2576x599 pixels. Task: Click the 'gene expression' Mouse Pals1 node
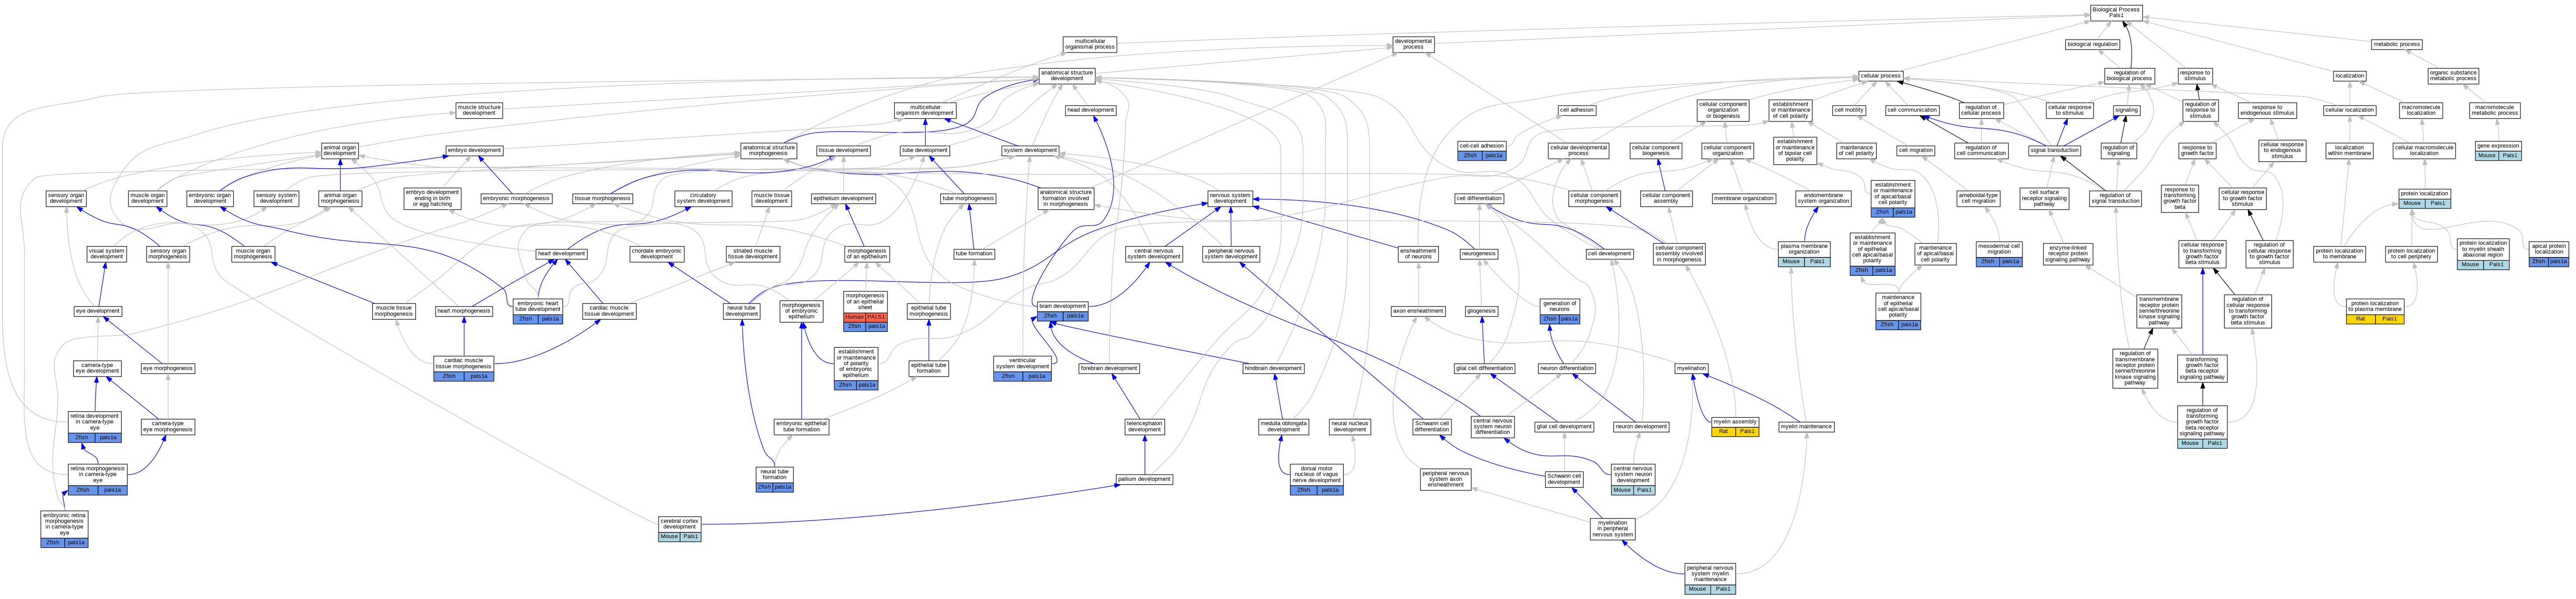point(2498,151)
